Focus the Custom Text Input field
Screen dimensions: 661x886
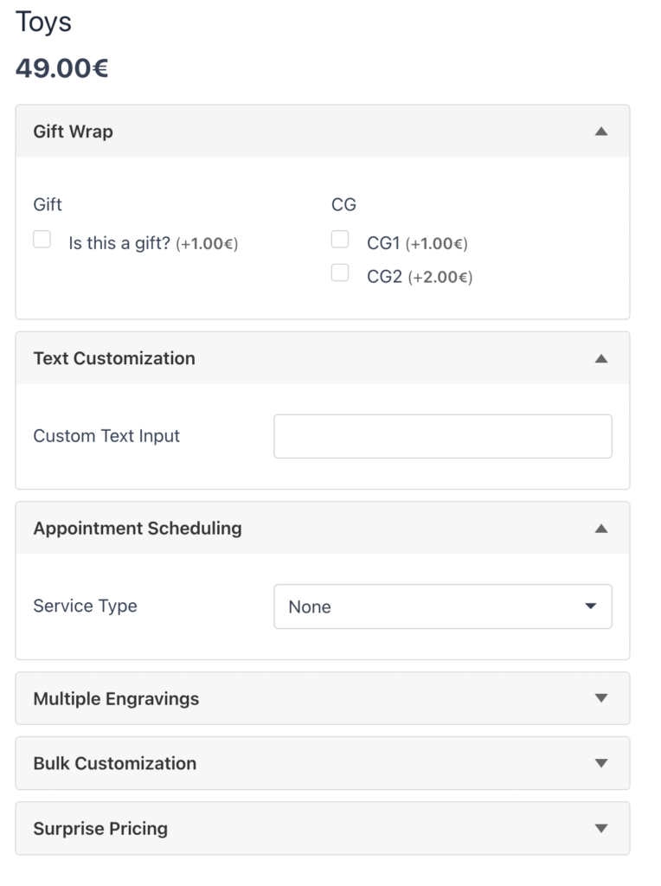pos(442,436)
